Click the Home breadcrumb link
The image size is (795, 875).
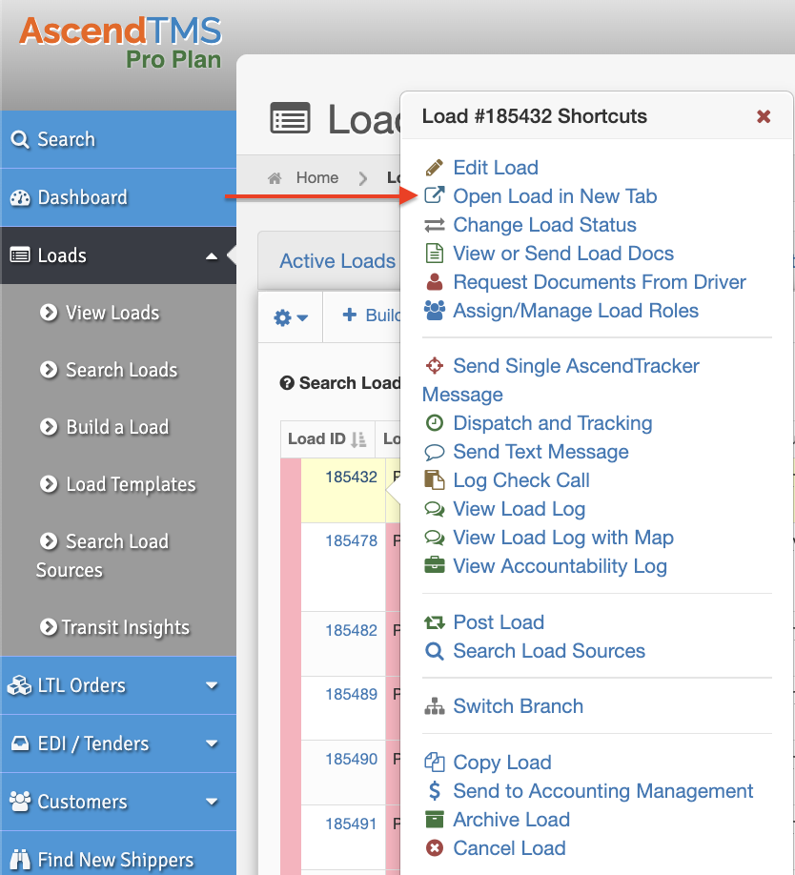(316, 177)
